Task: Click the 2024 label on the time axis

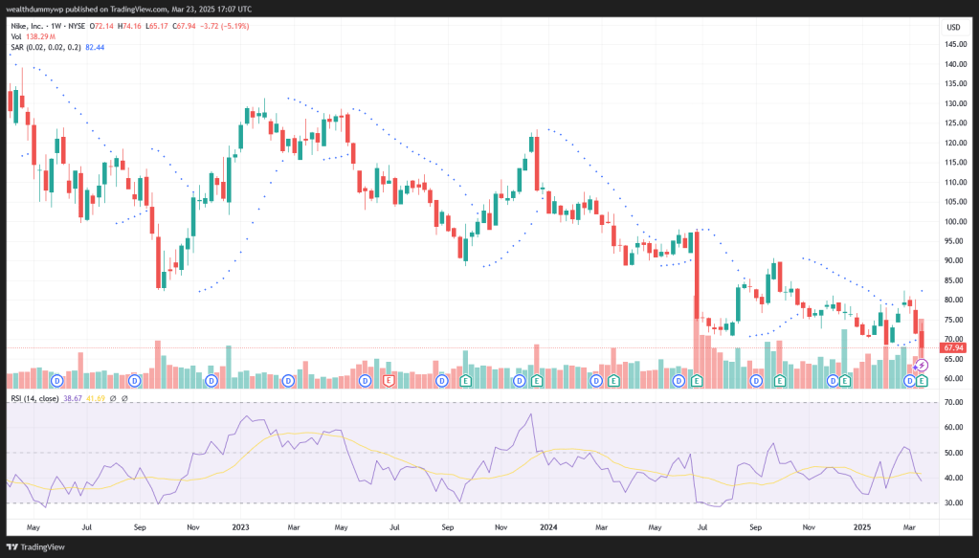Action: (548, 526)
